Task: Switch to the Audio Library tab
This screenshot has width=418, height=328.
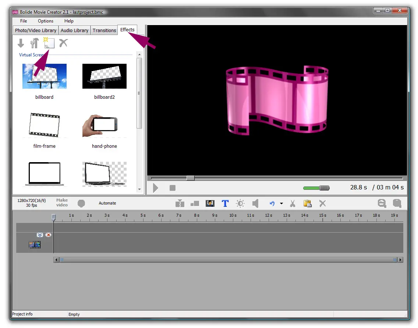Action: coord(74,30)
